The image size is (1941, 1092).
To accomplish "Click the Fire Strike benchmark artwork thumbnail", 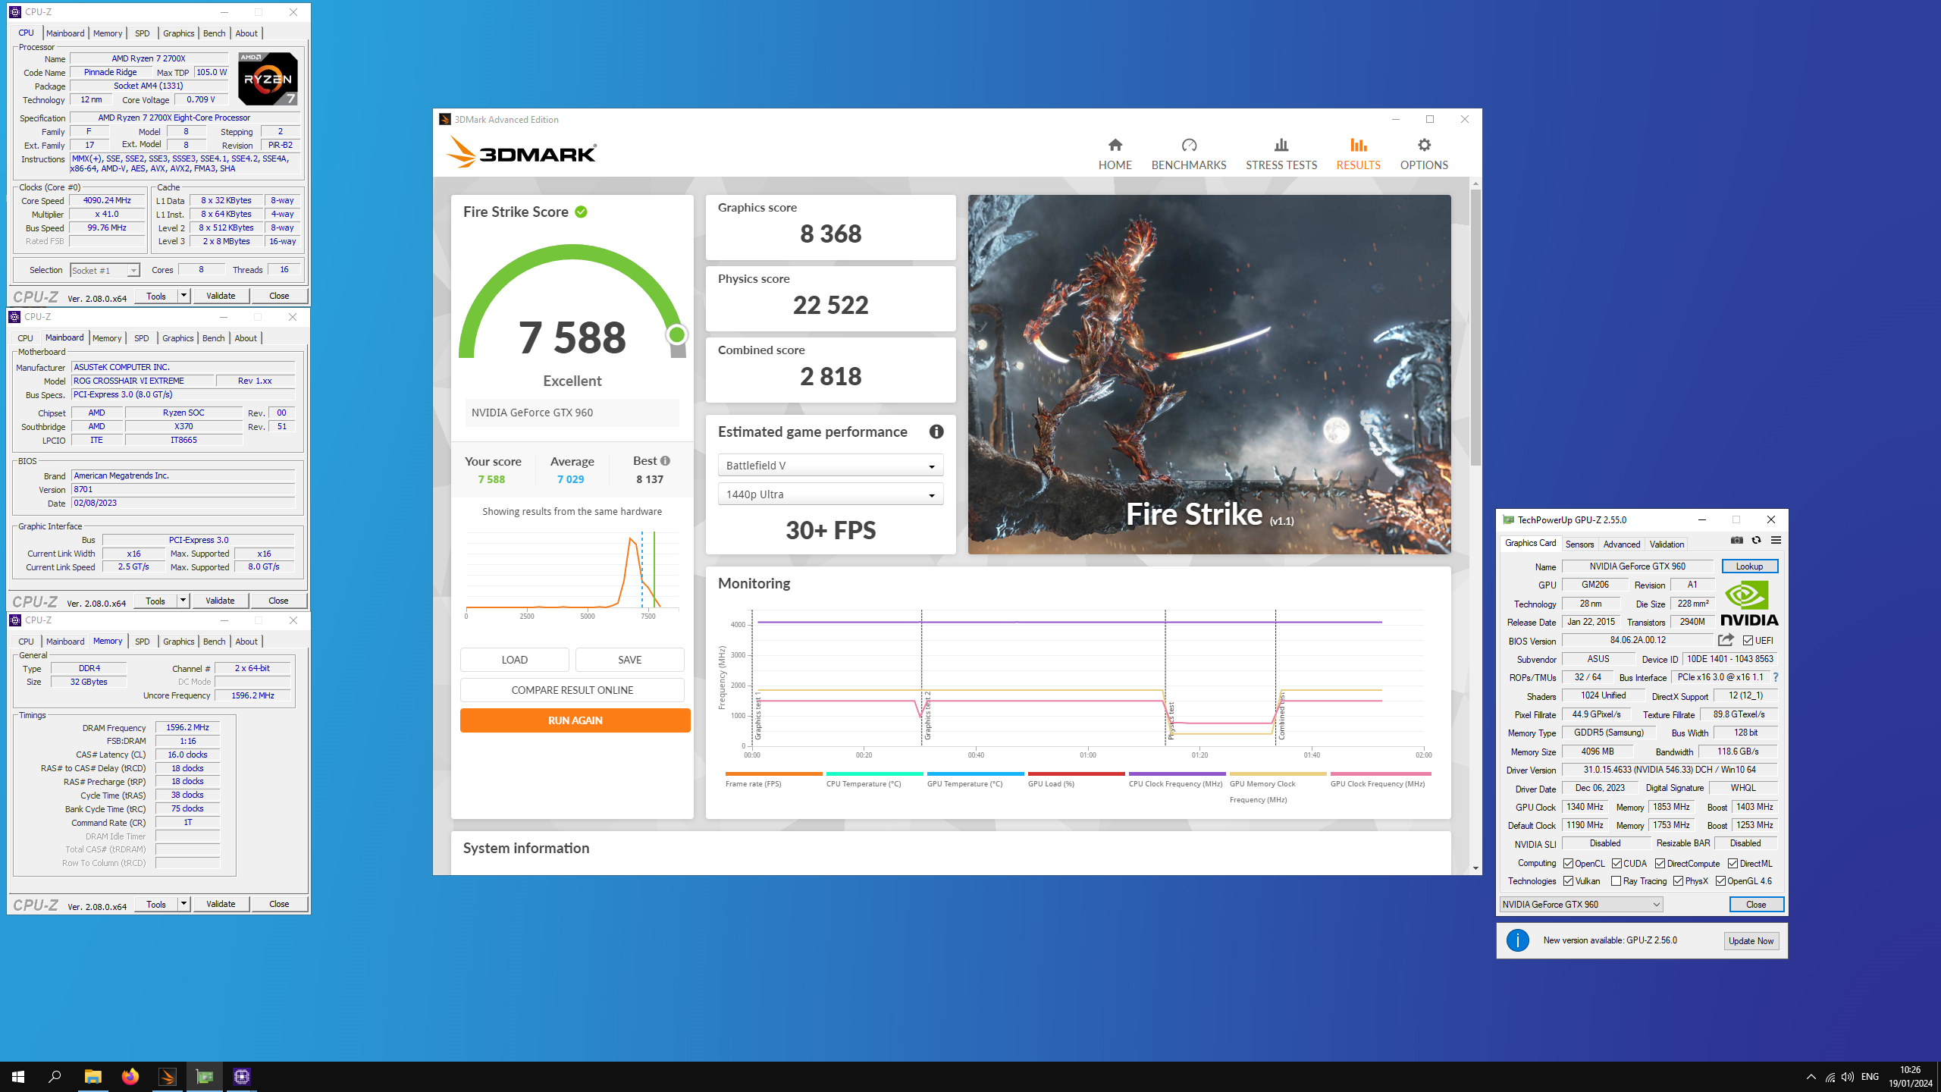I will coord(1209,374).
